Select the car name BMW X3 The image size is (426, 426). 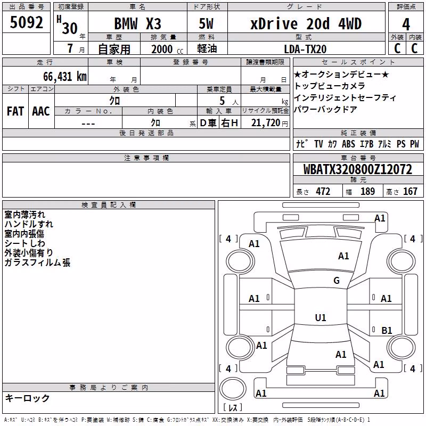coord(137,24)
